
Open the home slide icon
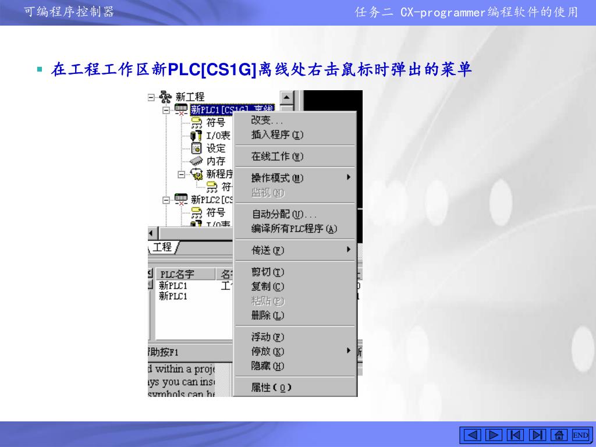559,434
